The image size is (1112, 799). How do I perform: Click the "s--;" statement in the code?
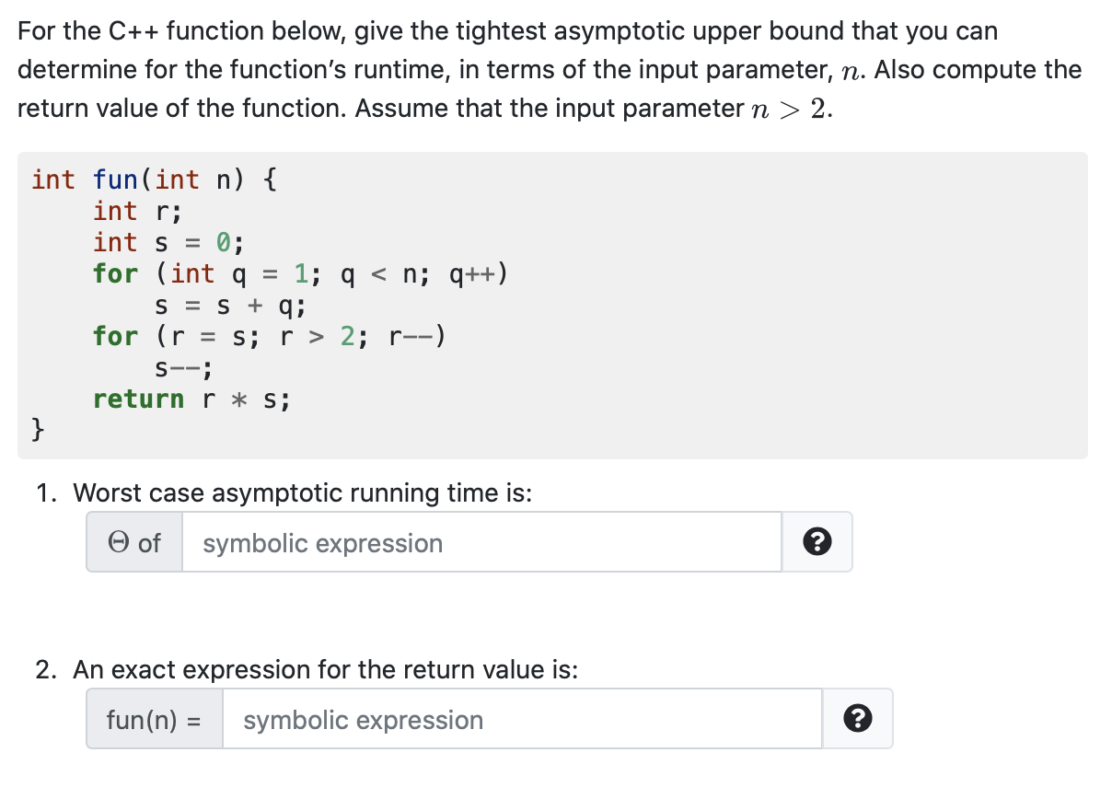pyautogui.click(x=184, y=369)
